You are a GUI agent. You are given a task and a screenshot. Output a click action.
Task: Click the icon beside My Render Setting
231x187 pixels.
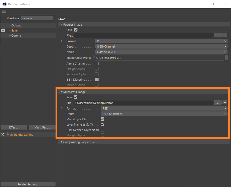click(x=3, y=135)
